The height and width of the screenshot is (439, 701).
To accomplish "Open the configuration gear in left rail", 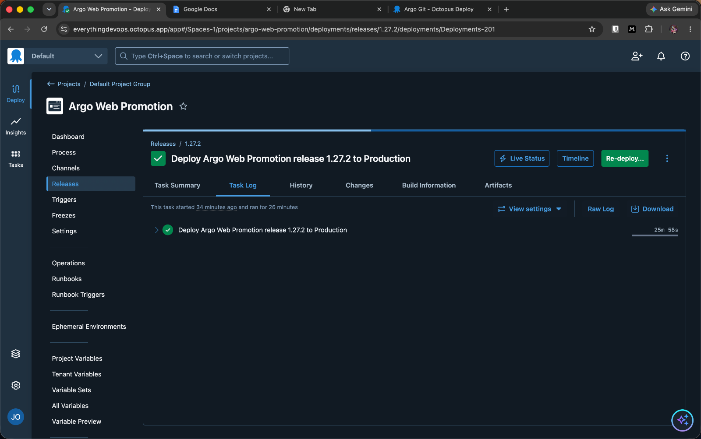I will [16, 385].
